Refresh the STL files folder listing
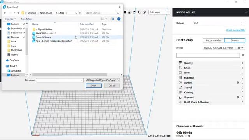The height and width of the screenshot is (140, 249). point(80,13)
